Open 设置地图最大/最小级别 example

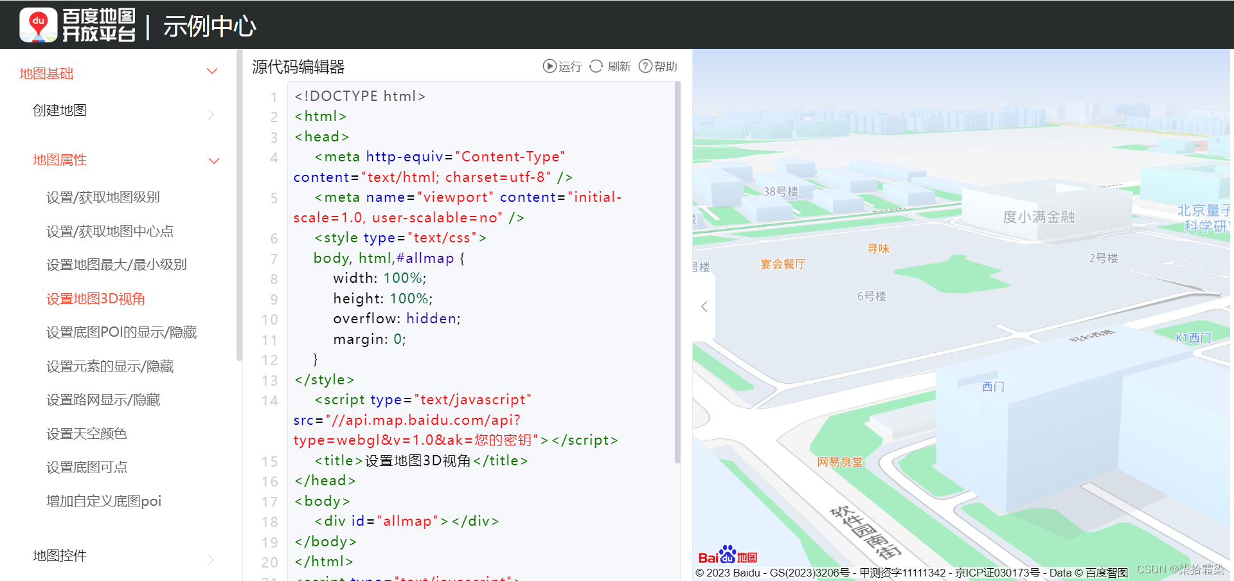click(x=116, y=265)
